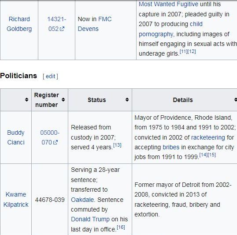Open external link icon beside 05000-070
The width and height of the screenshot is (237, 235).
(x=56, y=142)
